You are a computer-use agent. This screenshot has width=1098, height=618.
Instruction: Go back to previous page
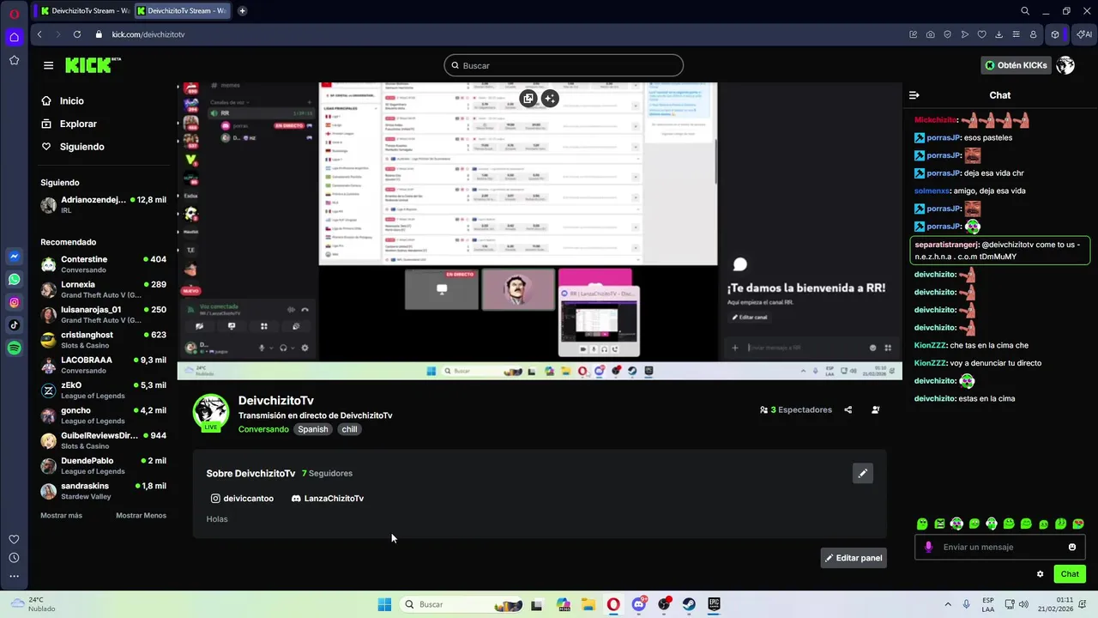pyautogui.click(x=39, y=34)
